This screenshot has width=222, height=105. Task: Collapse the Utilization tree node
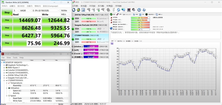[7, 88]
